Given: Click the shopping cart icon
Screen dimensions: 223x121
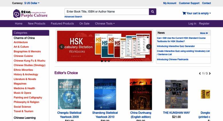Looking at the screenshot, I should coord(184,13).
